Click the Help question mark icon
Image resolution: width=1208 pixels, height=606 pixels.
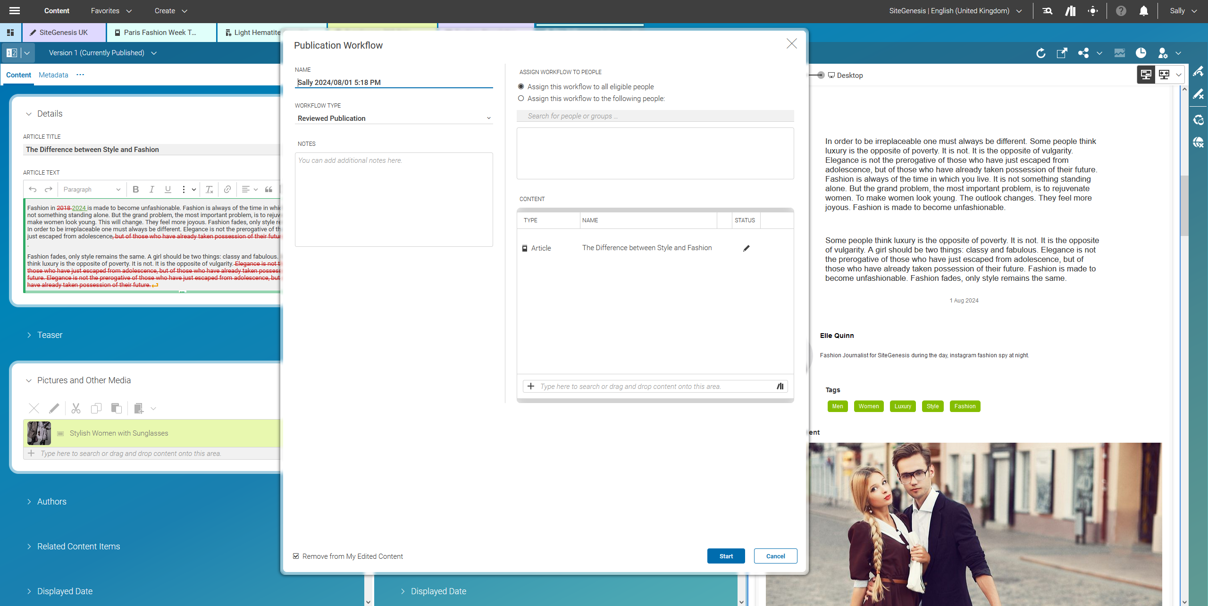1122,10
